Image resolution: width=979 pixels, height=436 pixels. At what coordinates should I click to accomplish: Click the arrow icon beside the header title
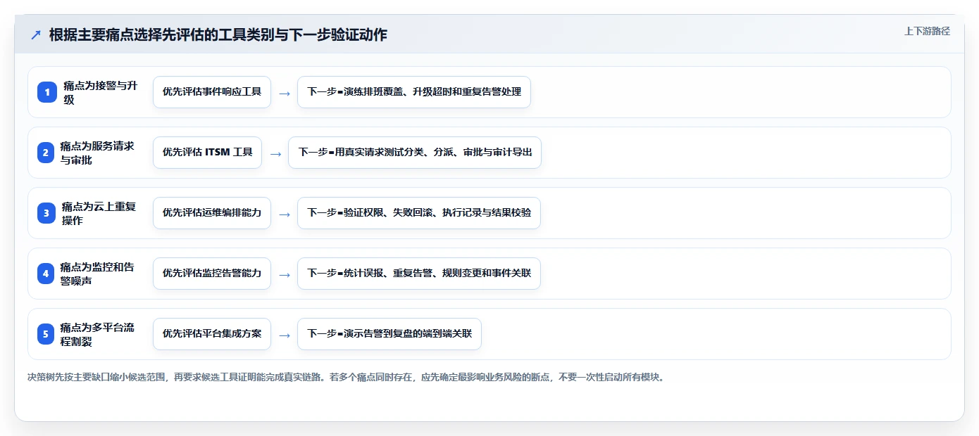pyautogui.click(x=36, y=35)
